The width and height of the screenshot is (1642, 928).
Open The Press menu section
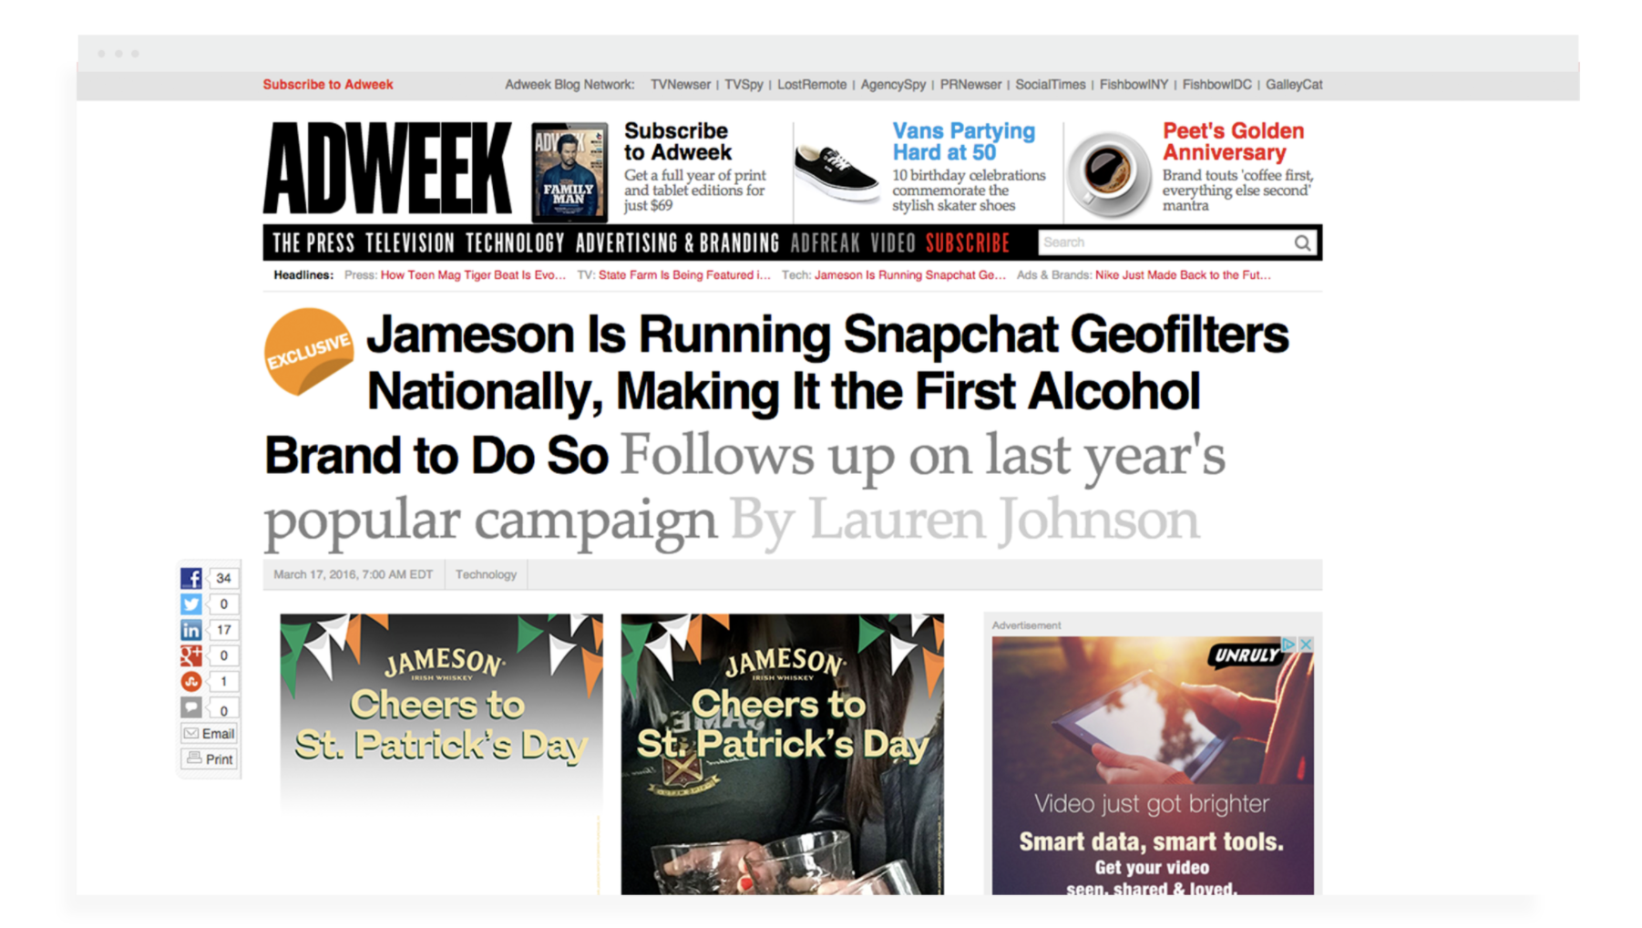[313, 242]
